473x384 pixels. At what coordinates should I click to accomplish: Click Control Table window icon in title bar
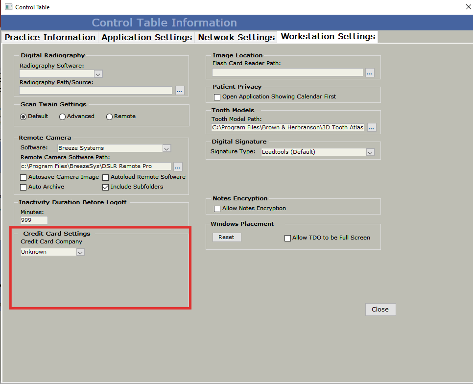tap(8, 7)
